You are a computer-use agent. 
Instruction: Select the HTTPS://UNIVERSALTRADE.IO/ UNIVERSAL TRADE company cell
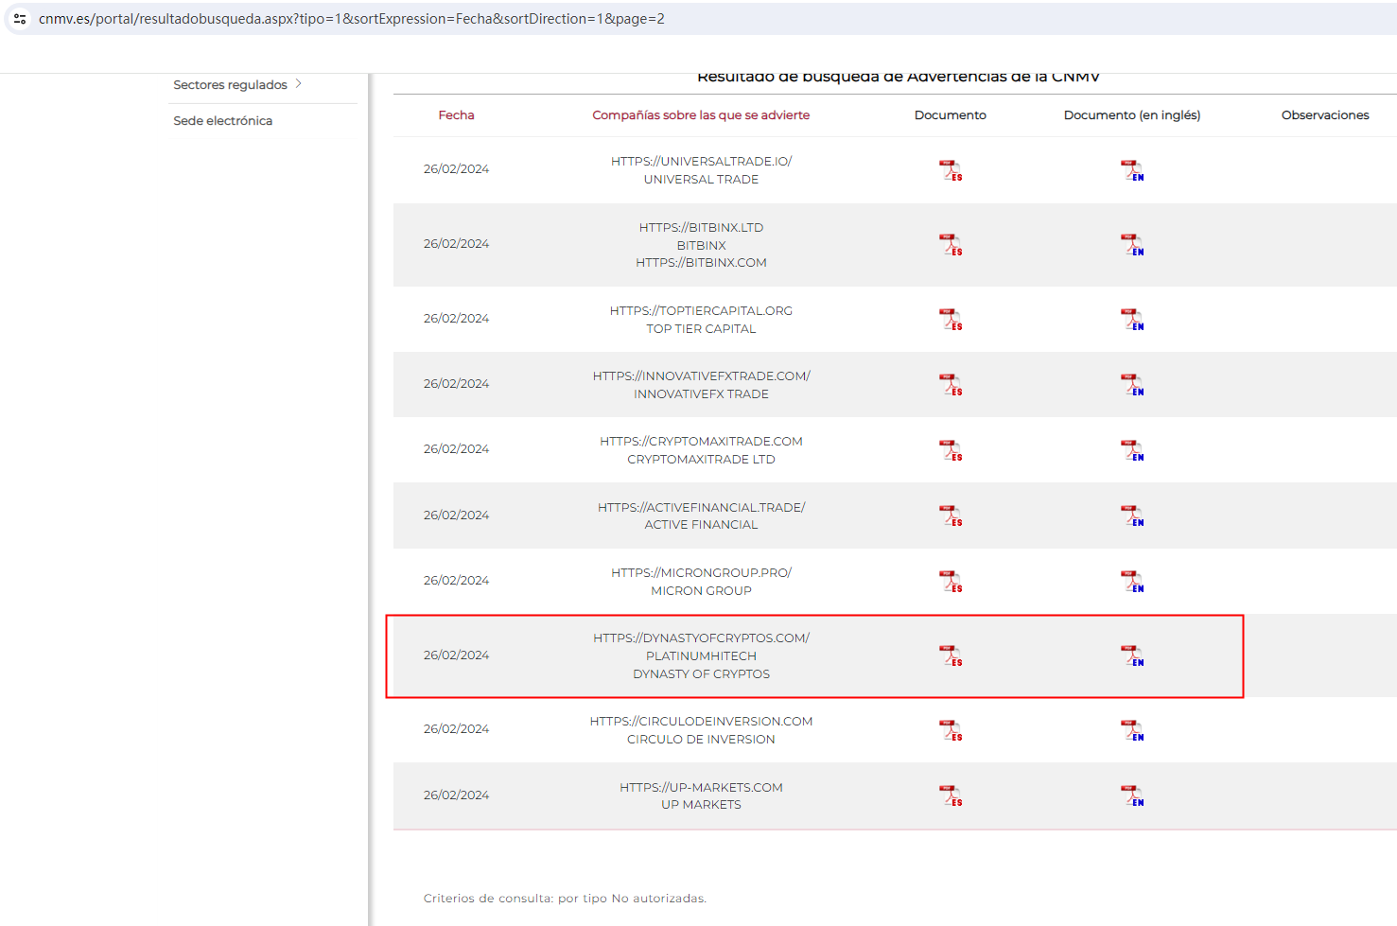coord(701,170)
